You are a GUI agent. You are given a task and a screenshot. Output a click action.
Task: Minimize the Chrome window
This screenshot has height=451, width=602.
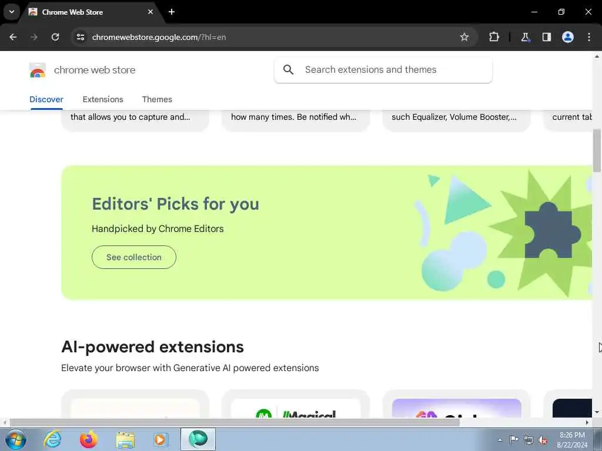534,12
